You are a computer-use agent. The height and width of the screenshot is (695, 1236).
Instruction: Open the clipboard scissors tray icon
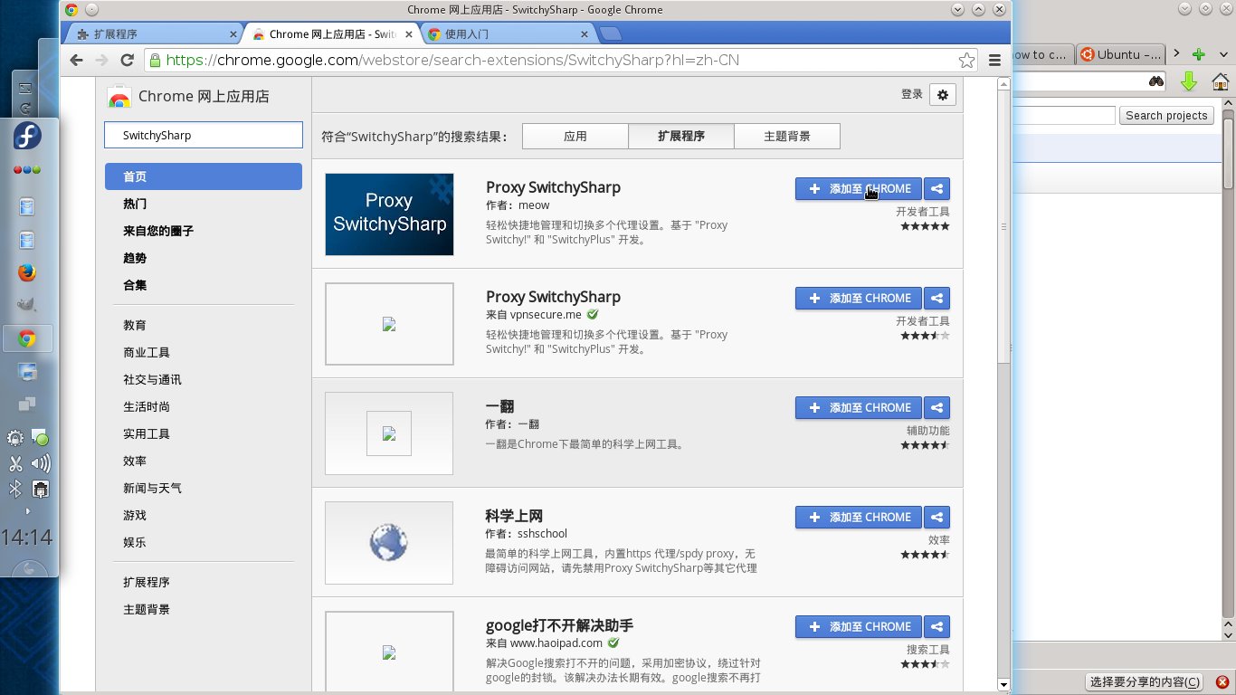[x=15, y=464]
